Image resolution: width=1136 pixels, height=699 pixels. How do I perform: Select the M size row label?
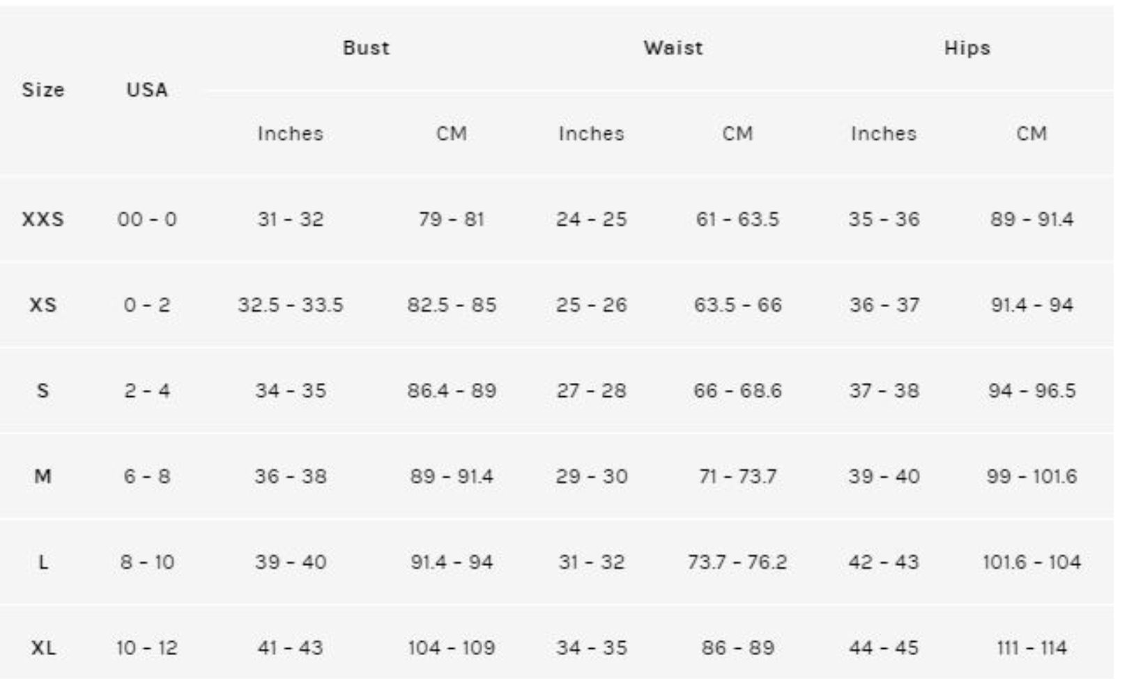43,476
